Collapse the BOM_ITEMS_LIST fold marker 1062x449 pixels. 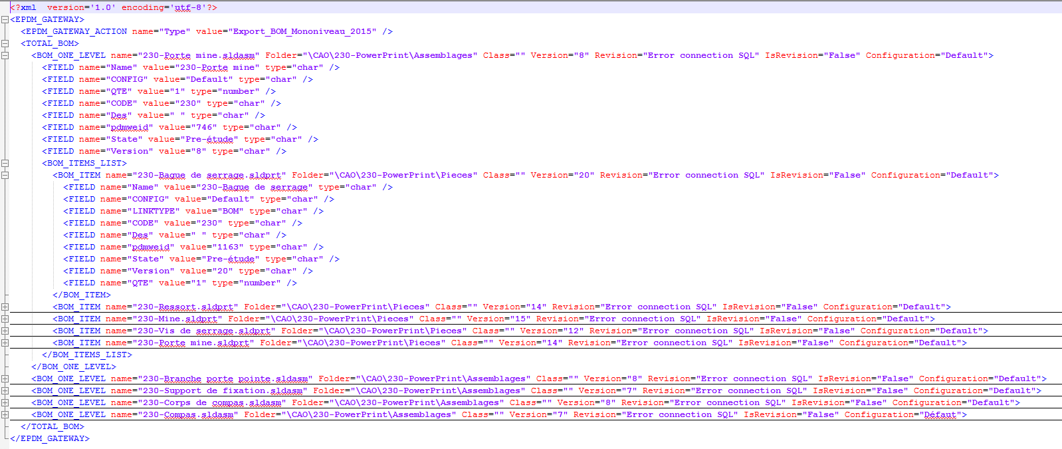(5, 163)
